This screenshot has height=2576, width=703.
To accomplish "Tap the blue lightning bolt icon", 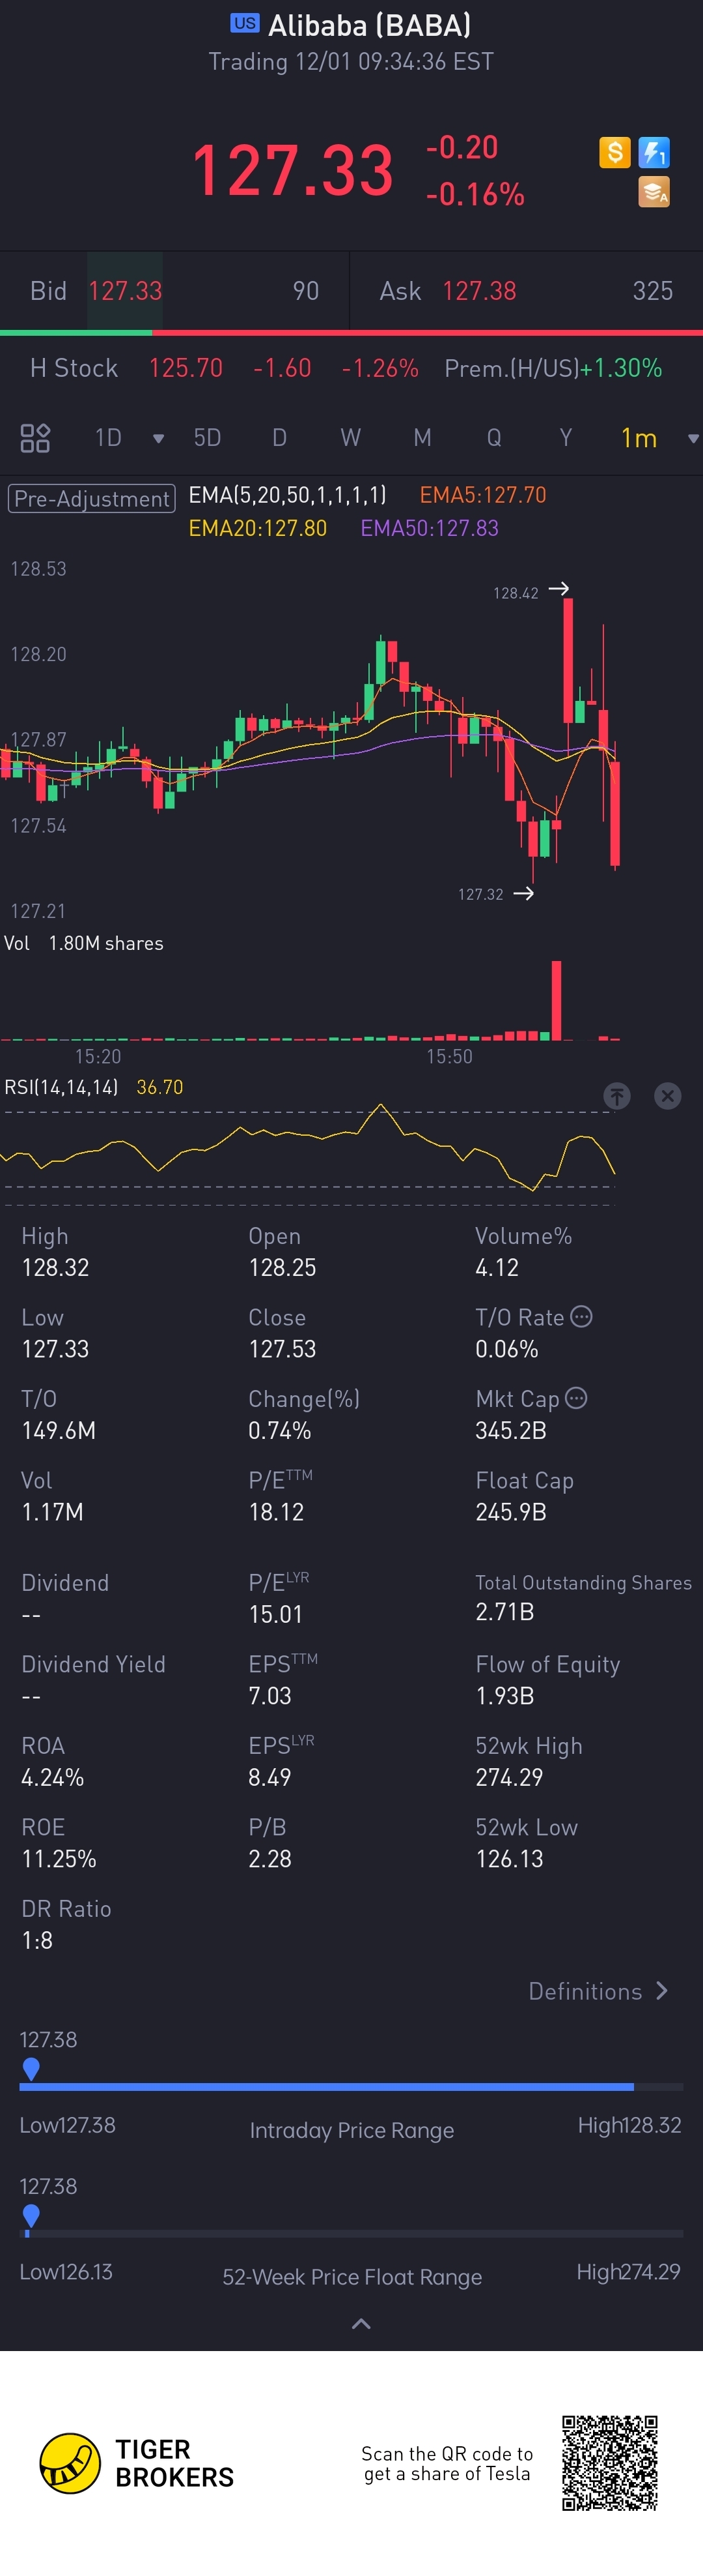I will (654, 152).
